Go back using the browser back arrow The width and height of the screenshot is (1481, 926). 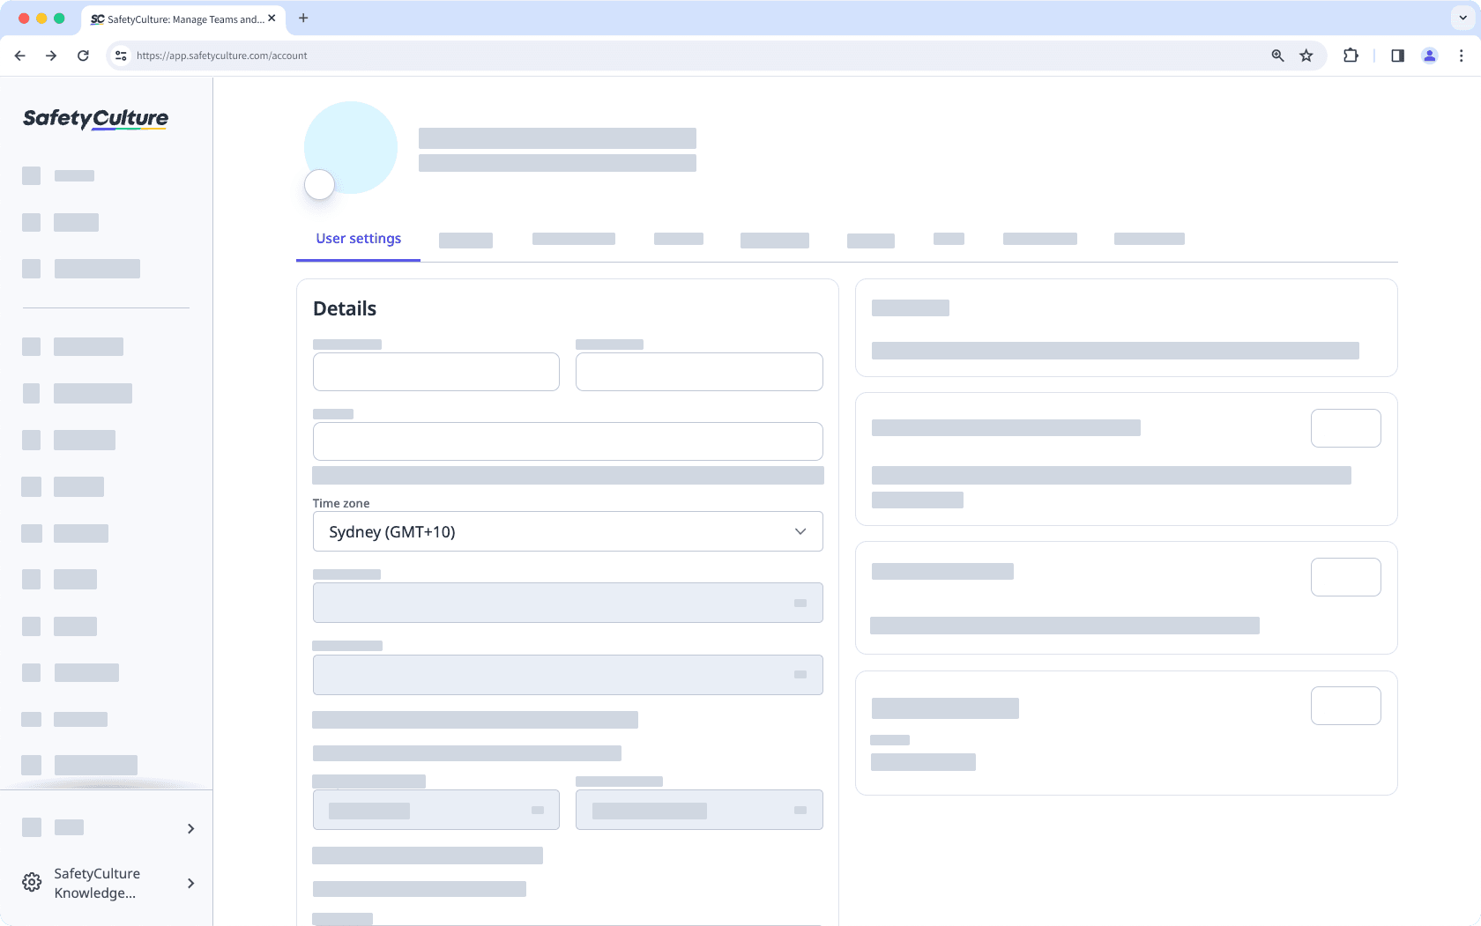19,56
